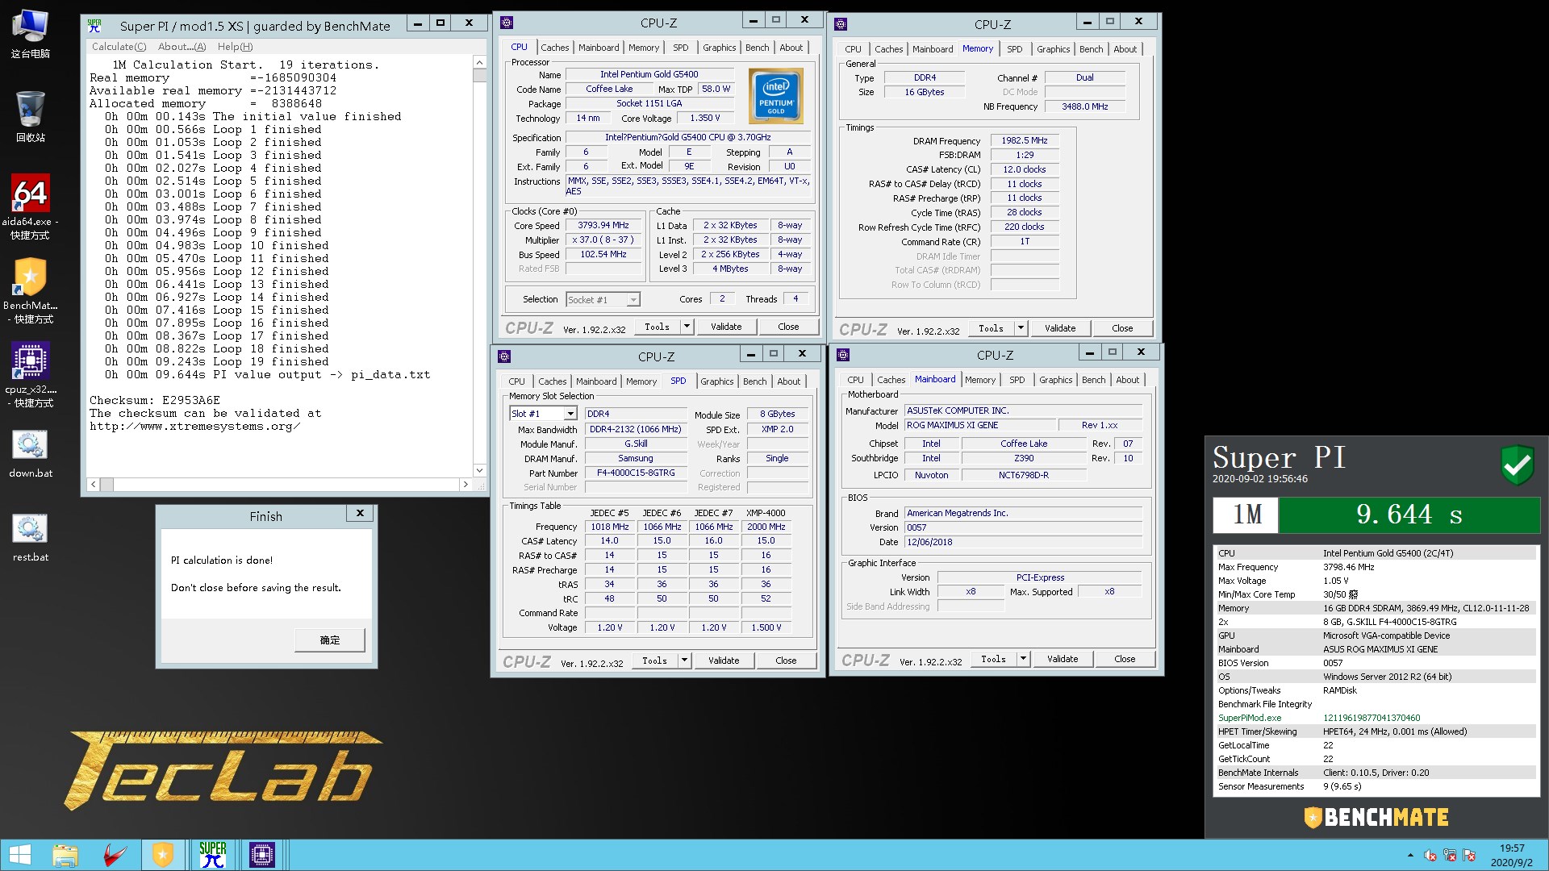Show hidden tray icons arrow
This screenshot has width=1549, height=871.
click(1410, 855)
